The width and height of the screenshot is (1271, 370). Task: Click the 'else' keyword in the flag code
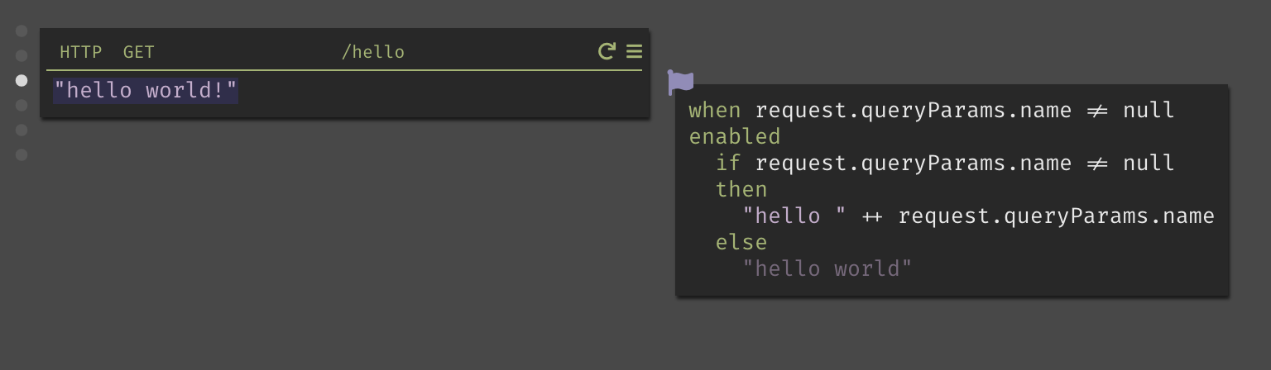[741, 242]
